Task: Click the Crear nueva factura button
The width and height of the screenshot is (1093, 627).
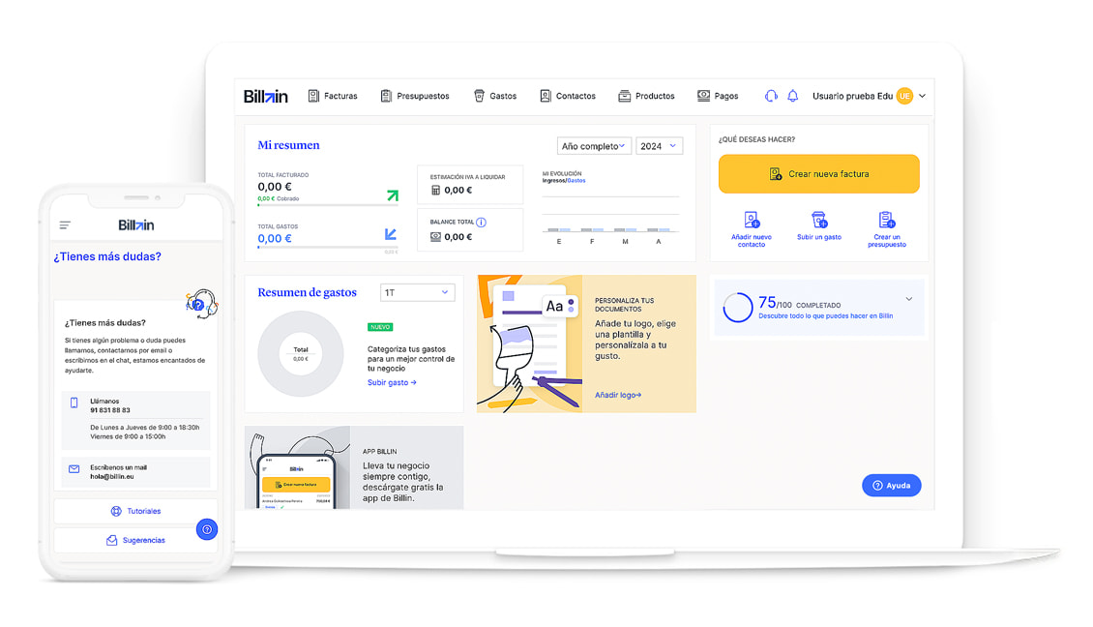Action: click(x=818, y=174)
